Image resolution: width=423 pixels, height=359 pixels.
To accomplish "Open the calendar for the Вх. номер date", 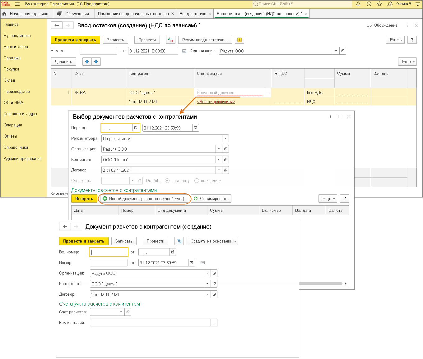I will coord(173,252).
